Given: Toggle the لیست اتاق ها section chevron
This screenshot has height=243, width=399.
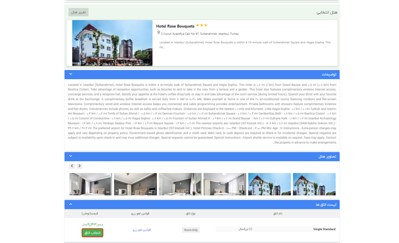Looking at the screenshot, I should pos(71,204).
